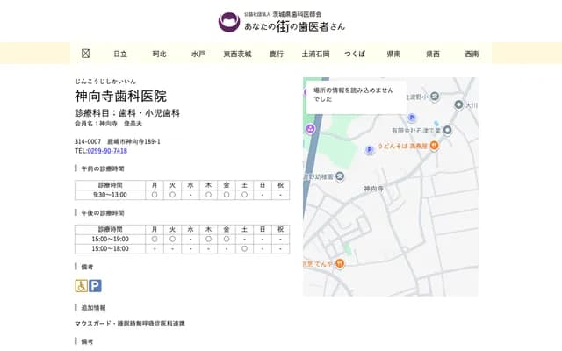The image size is (562, 351).
Task: Open the 県西 area menu item
Action: 433,54
